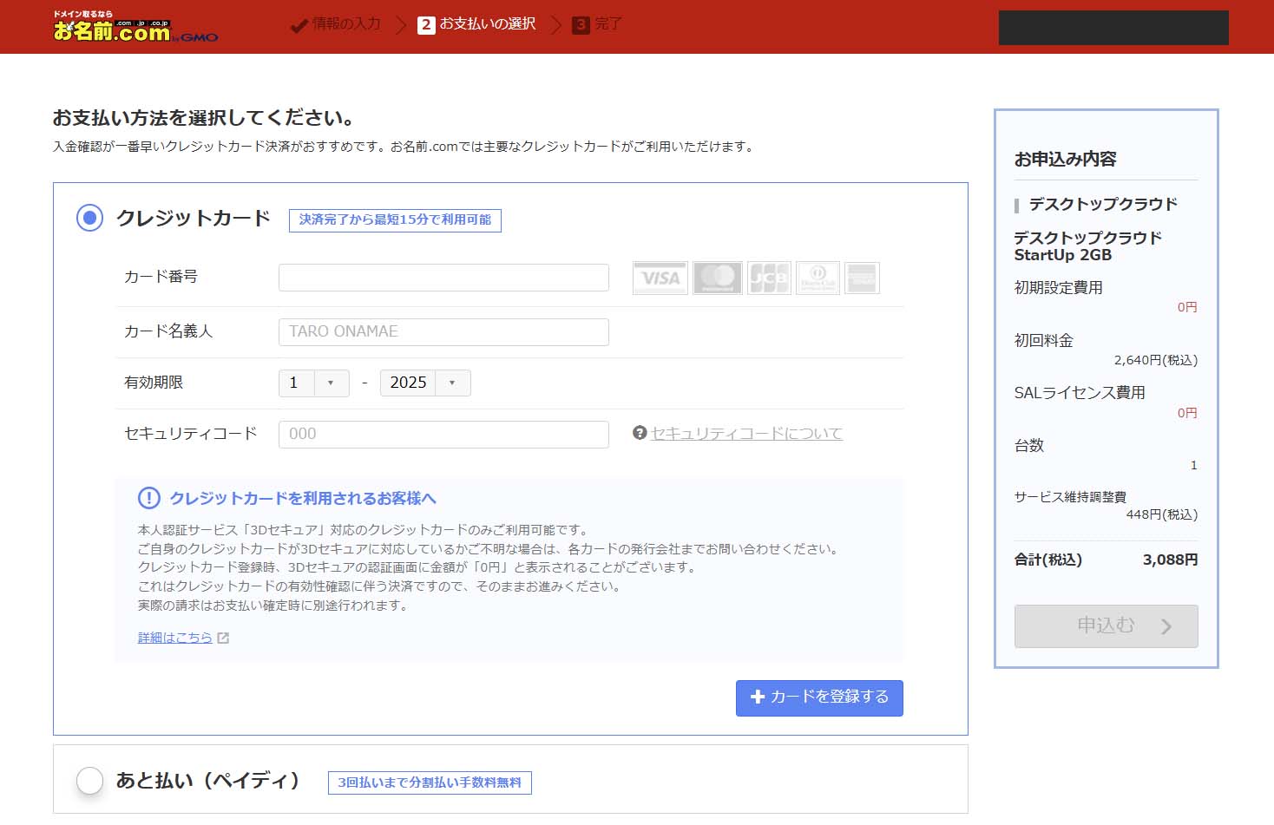Click the 3回払いまで分割払い手数料無料 badge

(430, 782)
